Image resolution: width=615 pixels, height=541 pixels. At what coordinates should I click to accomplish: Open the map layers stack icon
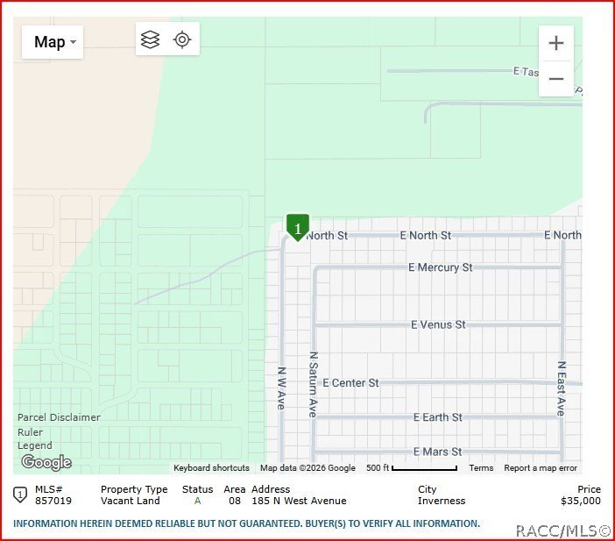pos(150,39)
